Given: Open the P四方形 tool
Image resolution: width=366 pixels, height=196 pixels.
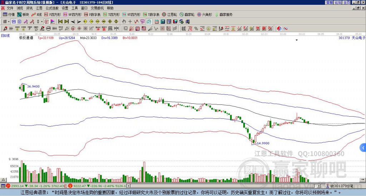Looking at the screenshot, I should tap(53, 14).
